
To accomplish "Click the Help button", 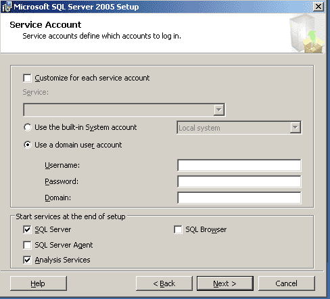I will (x=39, y=283).
